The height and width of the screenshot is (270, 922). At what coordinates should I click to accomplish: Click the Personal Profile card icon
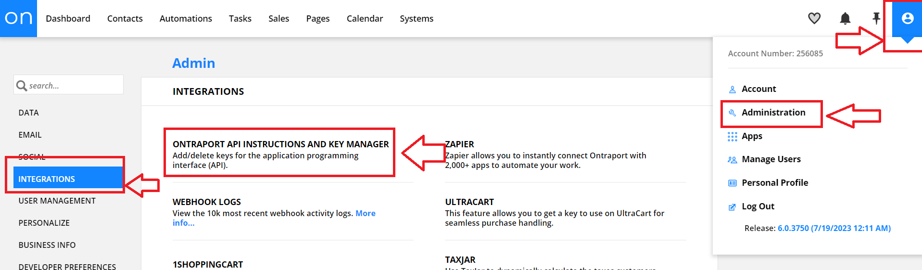(733, 183)
